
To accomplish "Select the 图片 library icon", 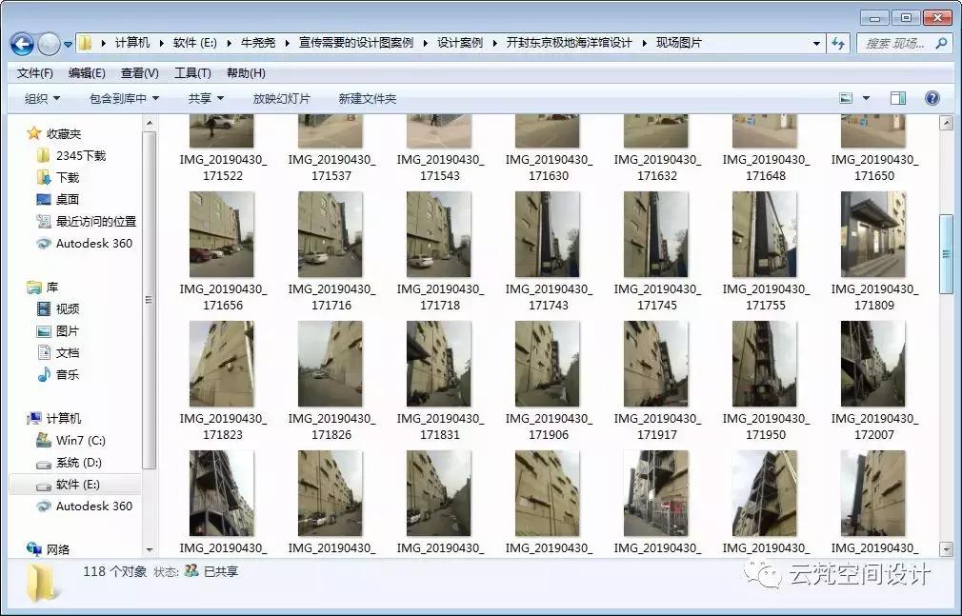I will tap(44, 330).
